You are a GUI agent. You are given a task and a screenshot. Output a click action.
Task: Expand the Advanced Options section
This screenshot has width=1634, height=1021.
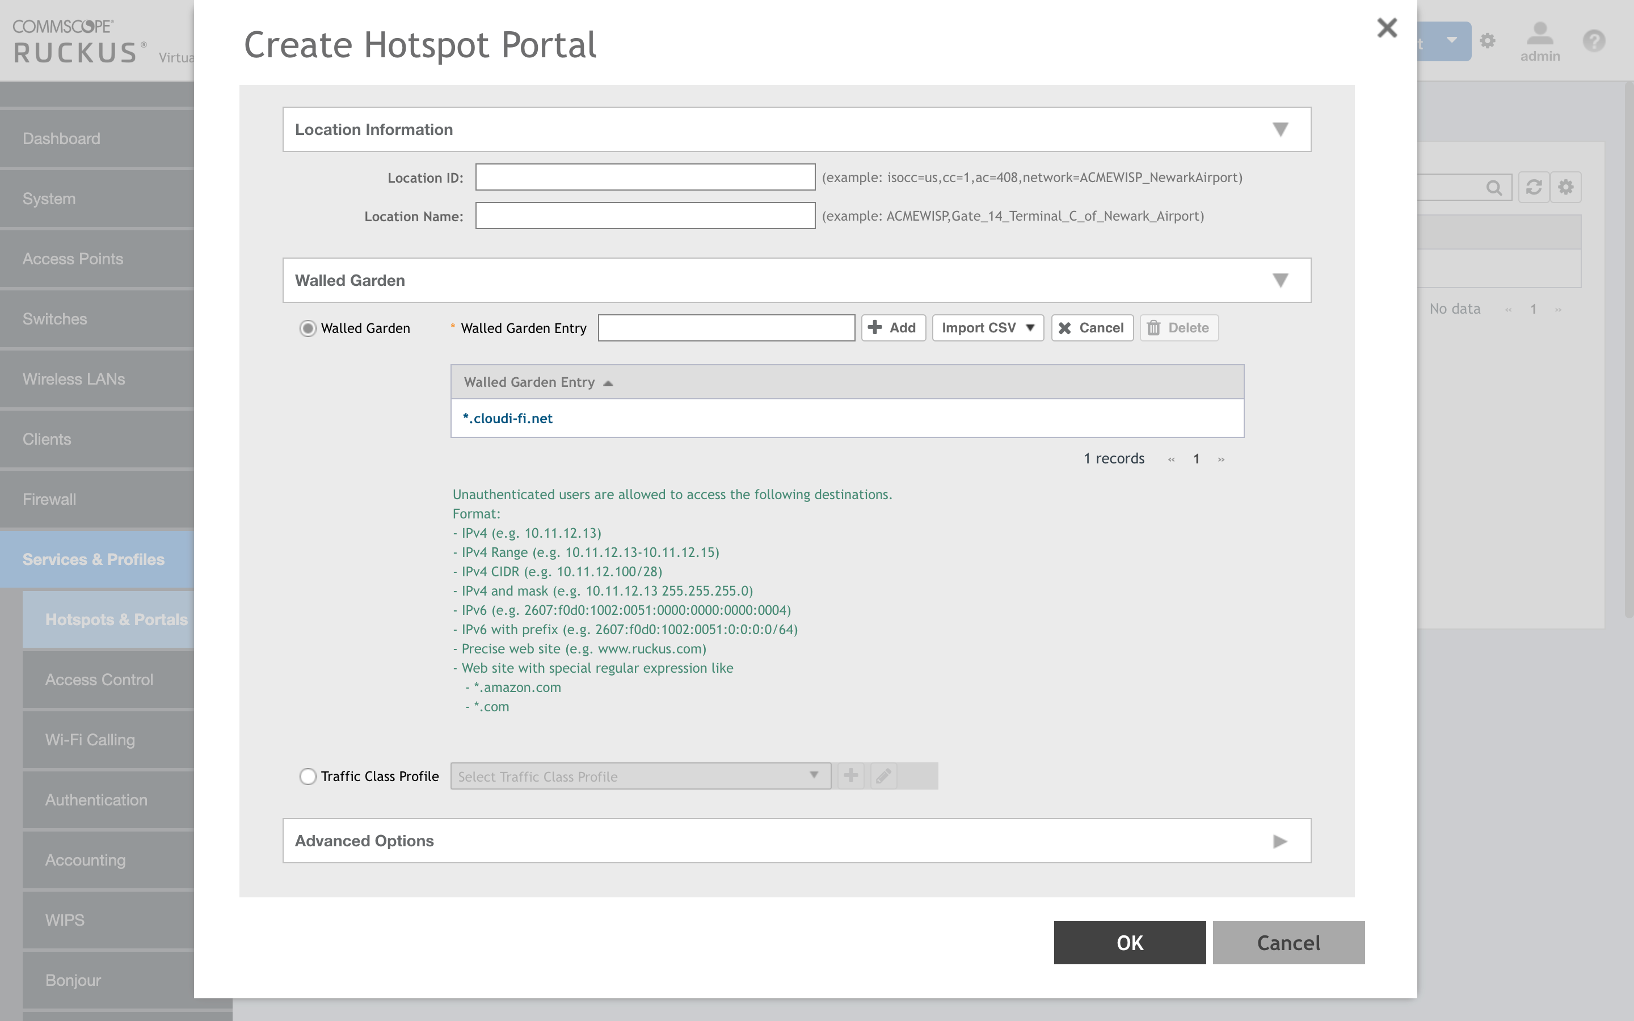tap(1278, 841)
